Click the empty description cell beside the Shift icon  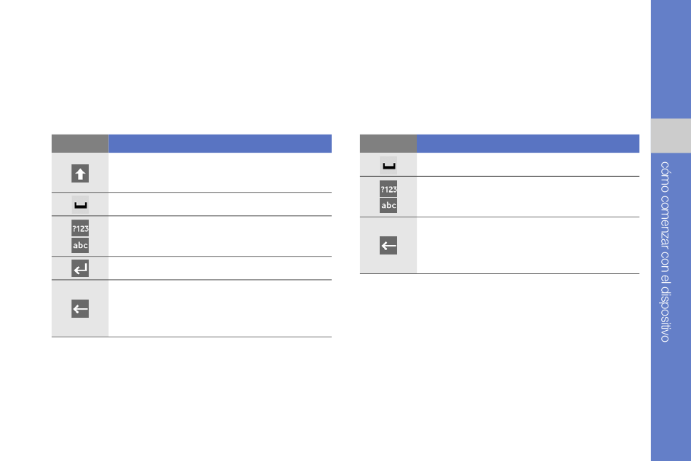pyautogui.click(x=220, y=173)
